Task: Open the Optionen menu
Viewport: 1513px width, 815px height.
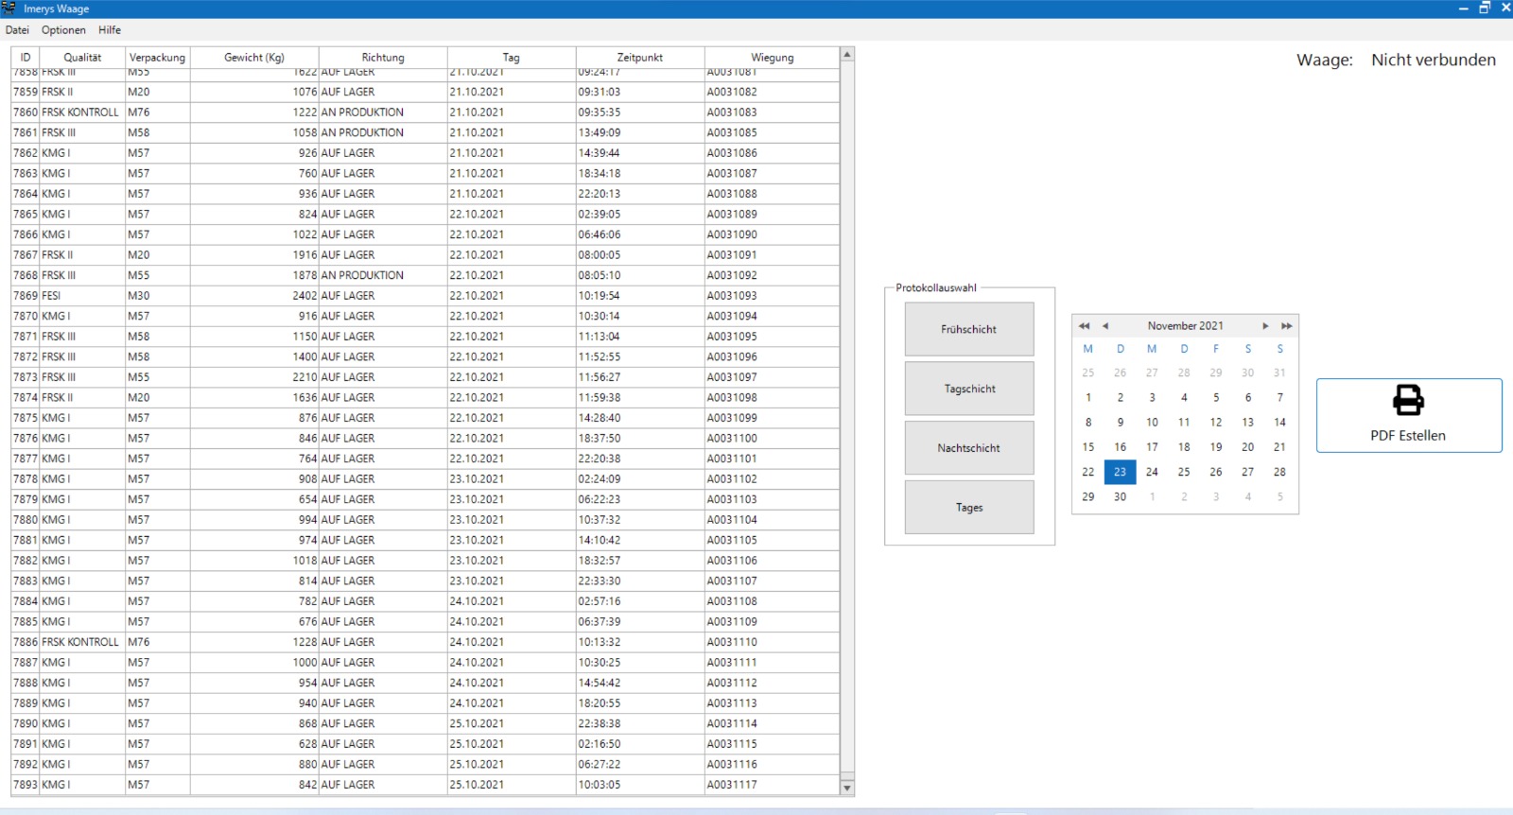Action: click(x=63, y=30)
